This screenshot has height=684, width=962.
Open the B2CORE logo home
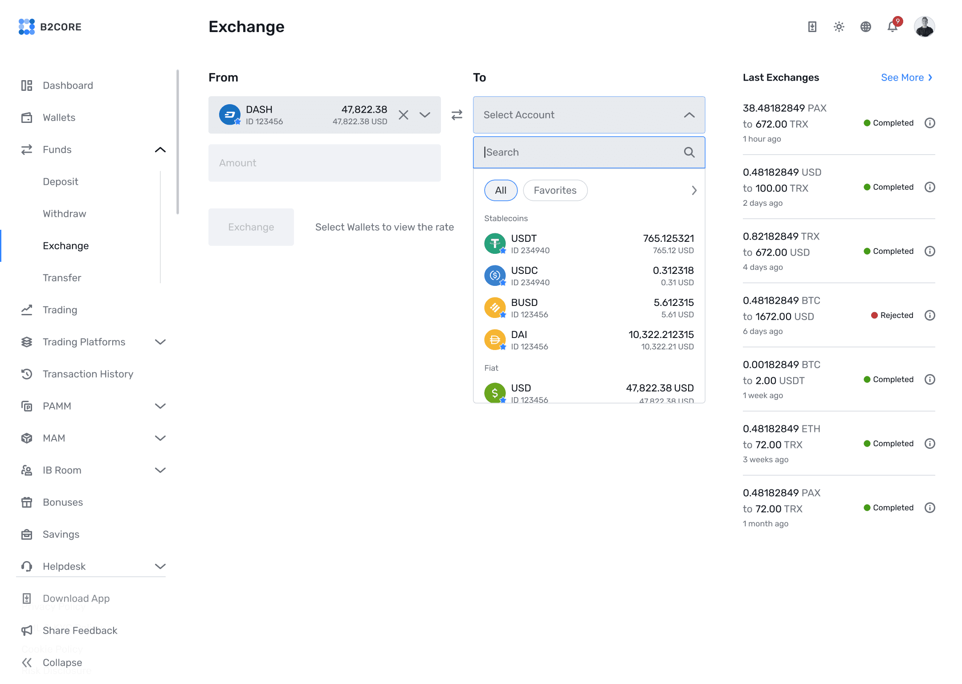[50, 27]
